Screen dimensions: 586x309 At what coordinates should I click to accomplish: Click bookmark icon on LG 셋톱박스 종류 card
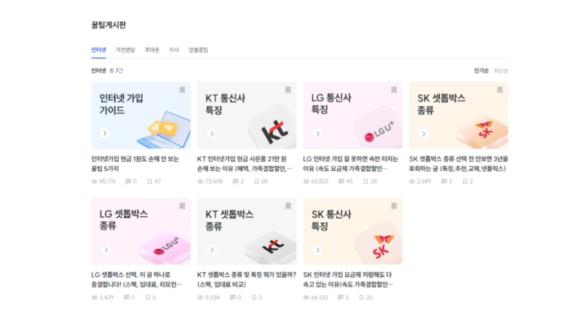(x=182, y=206)
